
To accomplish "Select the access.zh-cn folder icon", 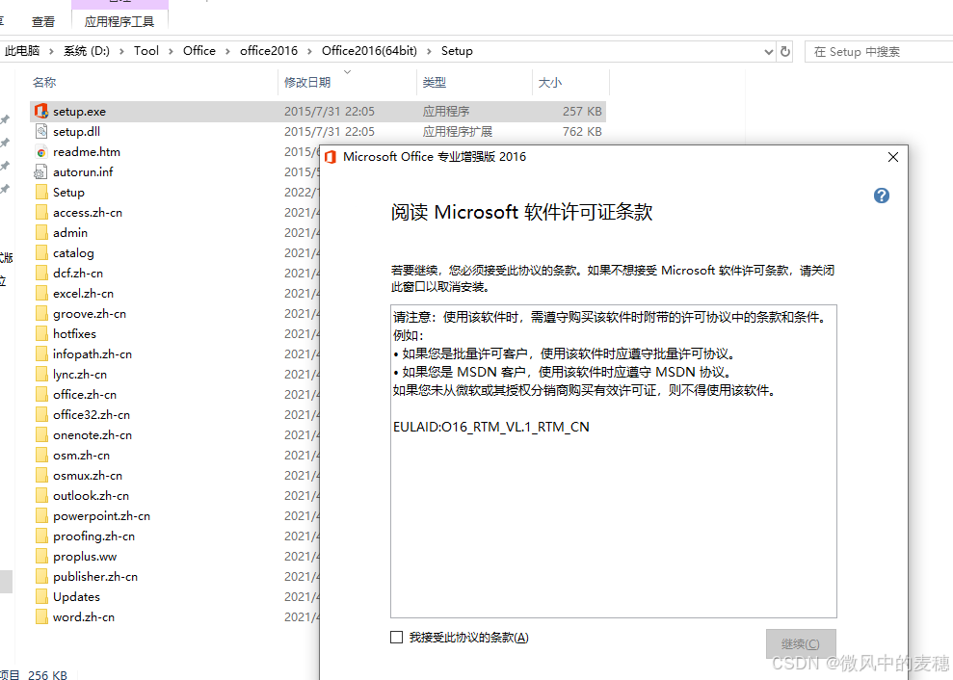I will tap(41, 212).
